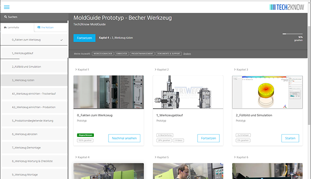Click the checkmark next to 0_Fakten zum Werkzeug
This screenshot has height=179, width=311.
(x=62, y=40)
